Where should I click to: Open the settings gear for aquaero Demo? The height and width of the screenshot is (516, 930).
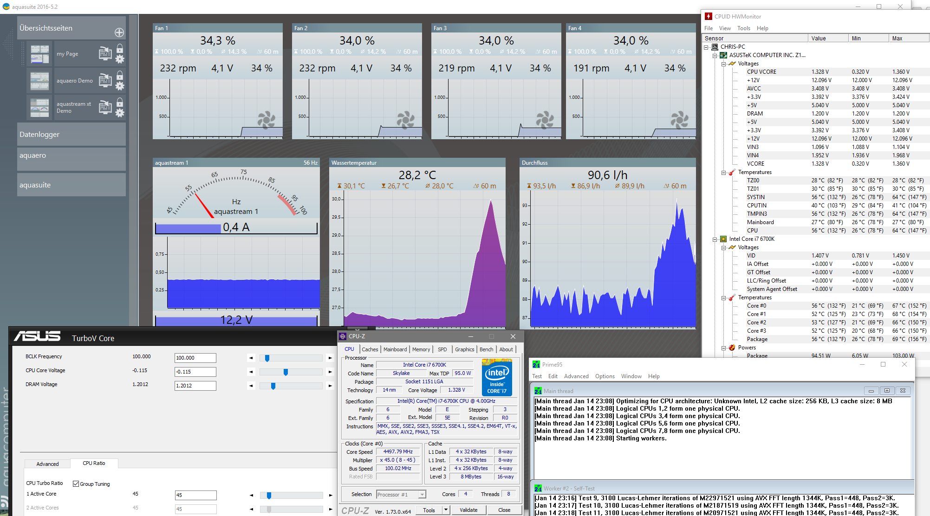point(120,86)
